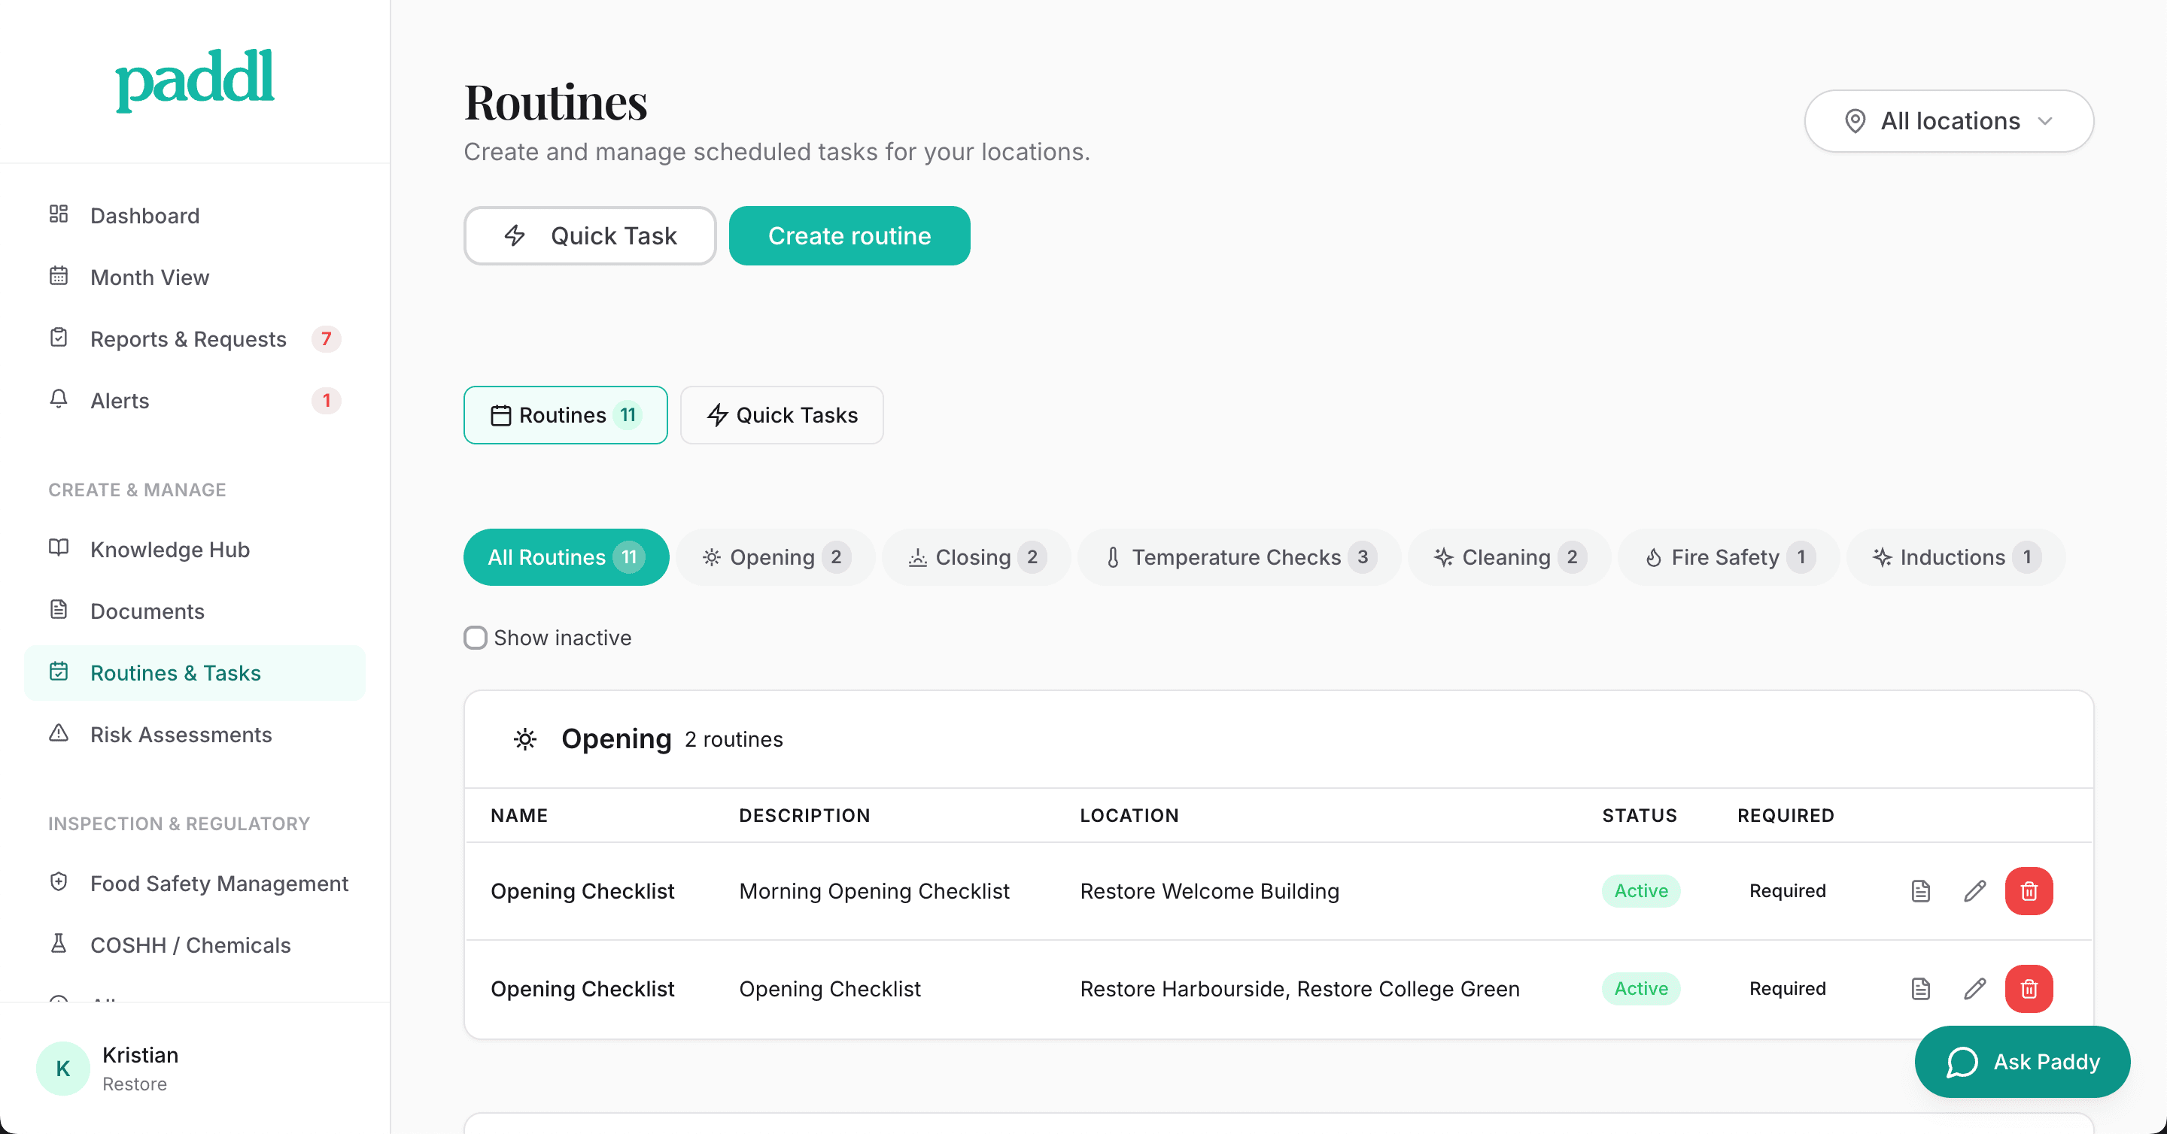Screen dimensions: 2167x1134
Task: Click the Month View calendar icon
Action: pos(59,275)
